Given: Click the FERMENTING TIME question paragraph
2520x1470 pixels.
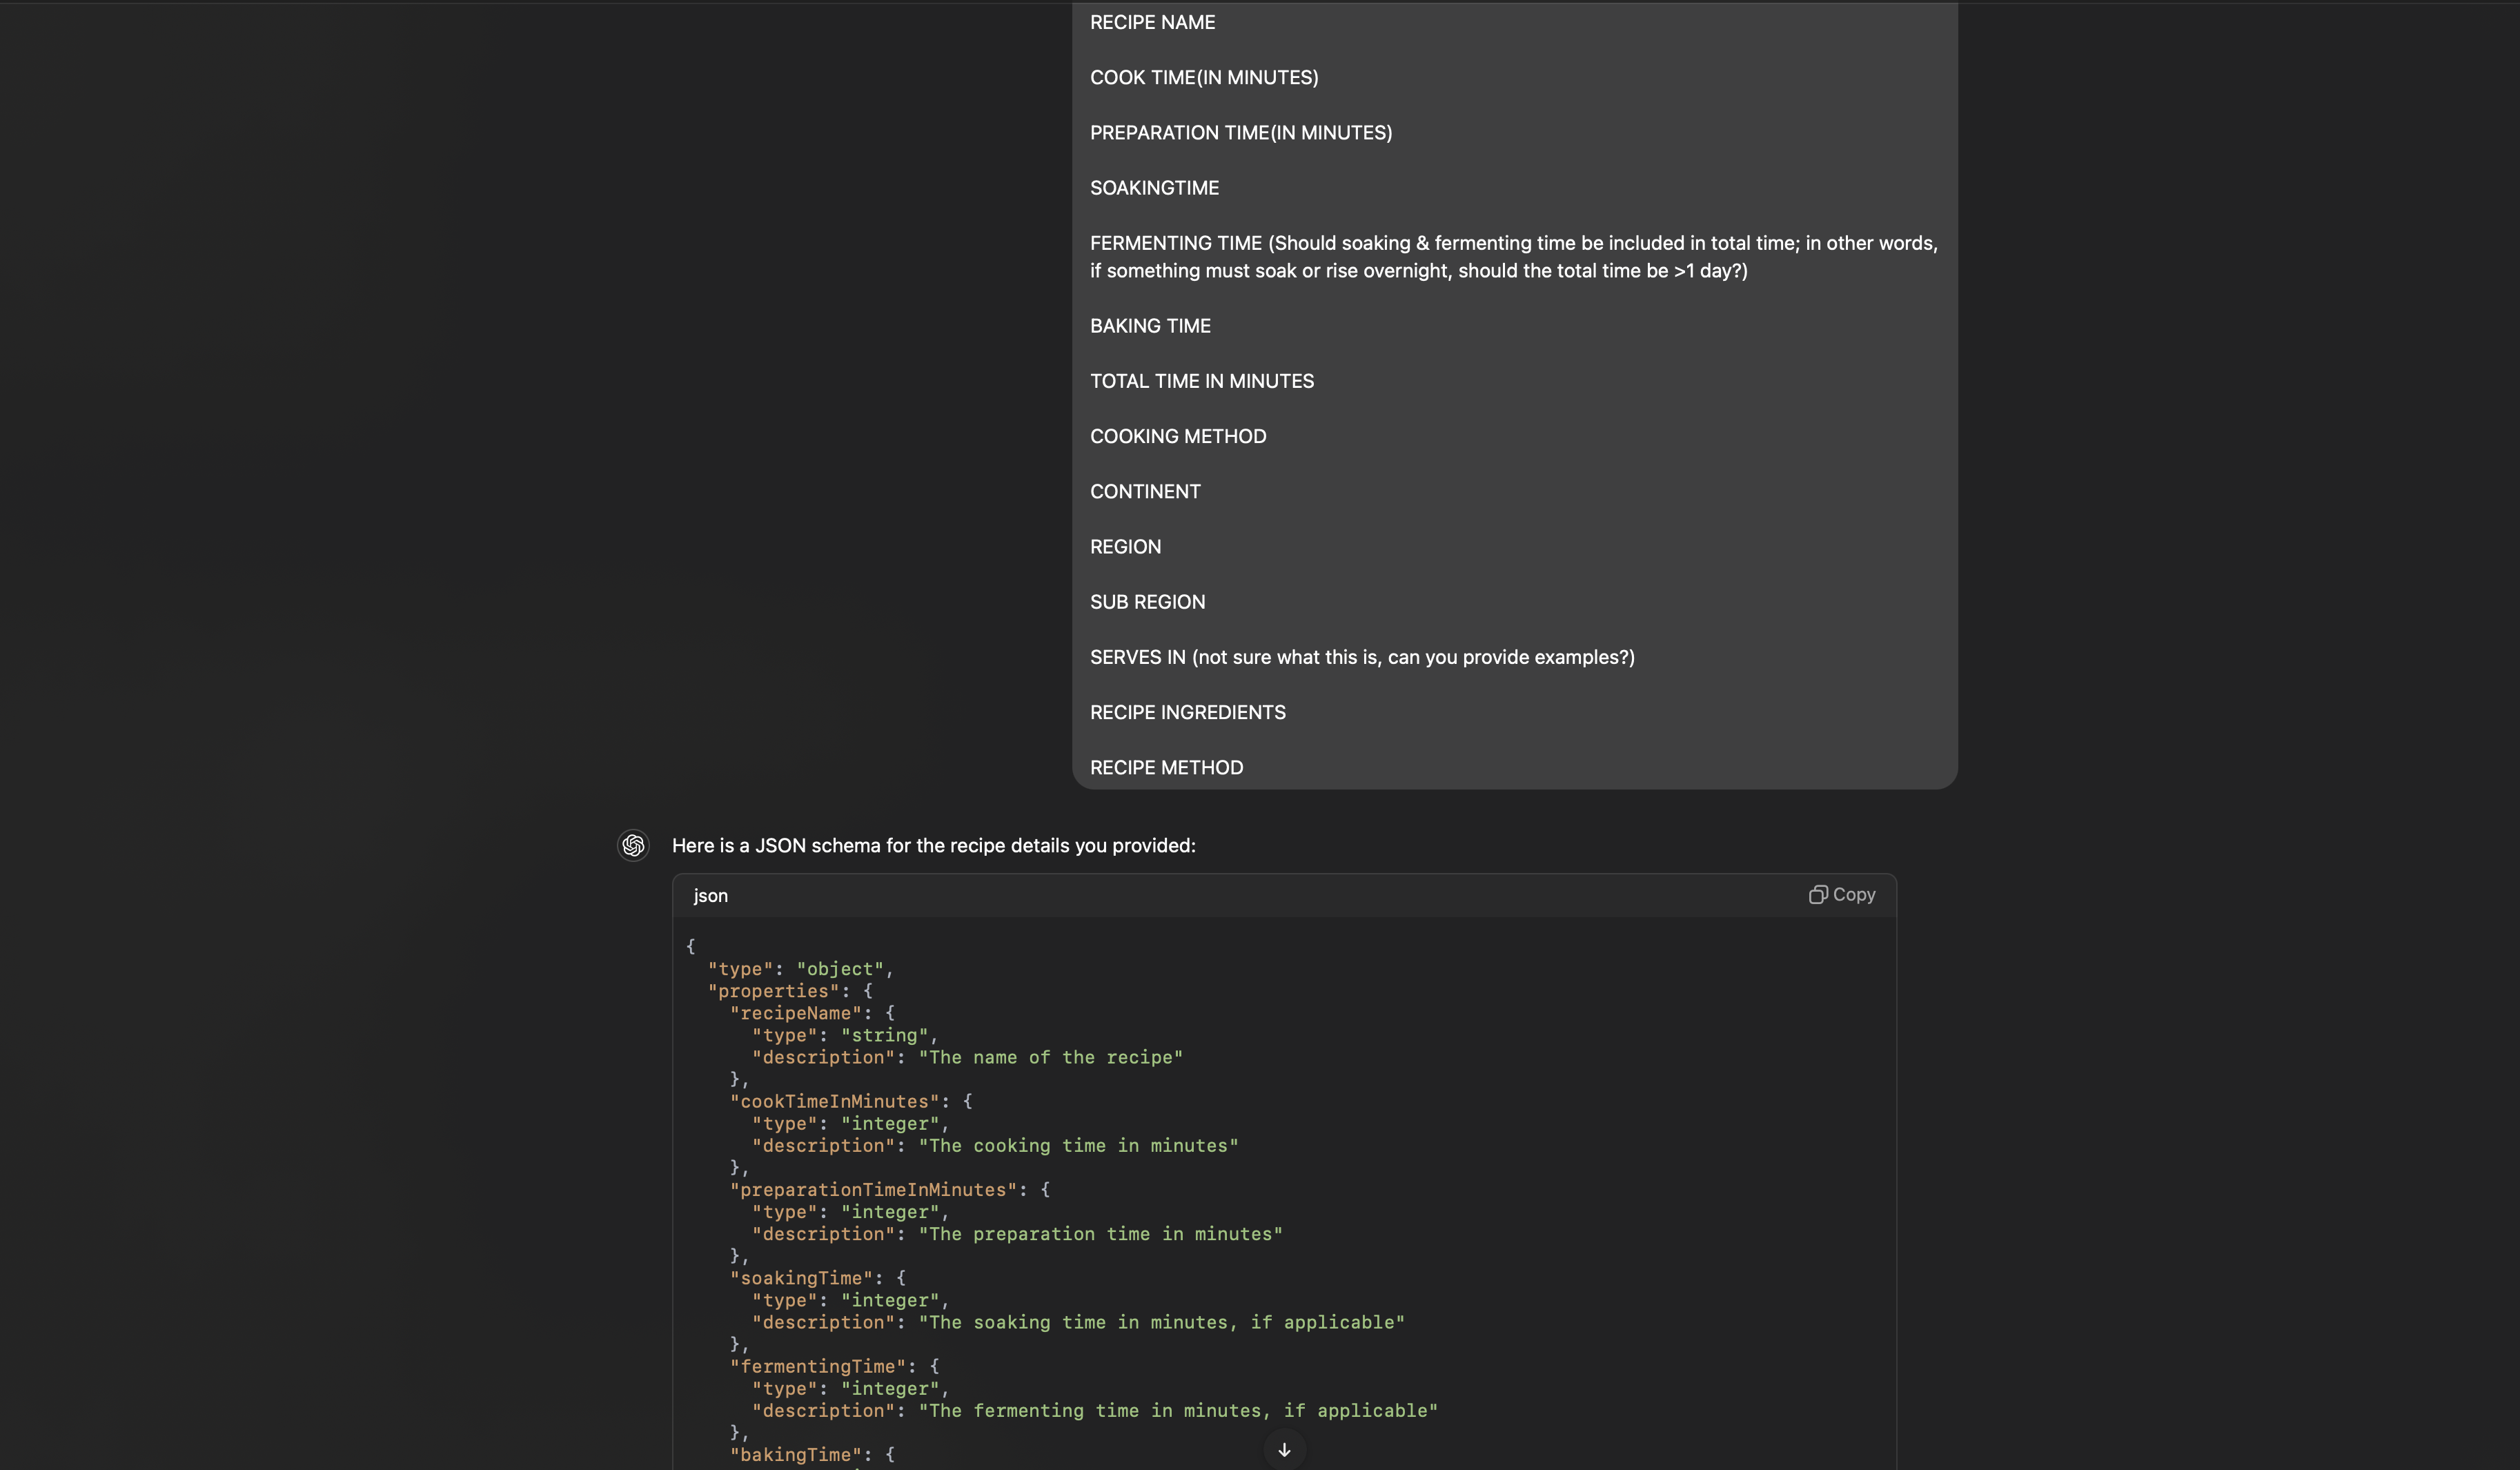Looking at the screenshot, I should point(1513,257).
